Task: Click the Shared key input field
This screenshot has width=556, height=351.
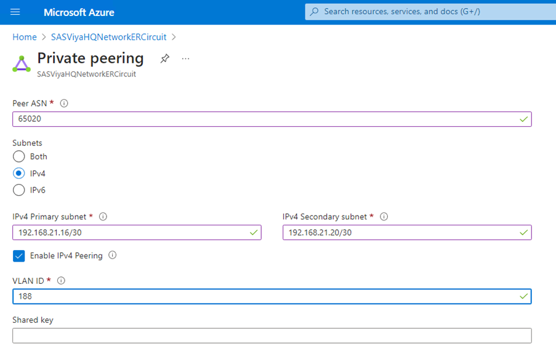Action: (x=272, y=336)
